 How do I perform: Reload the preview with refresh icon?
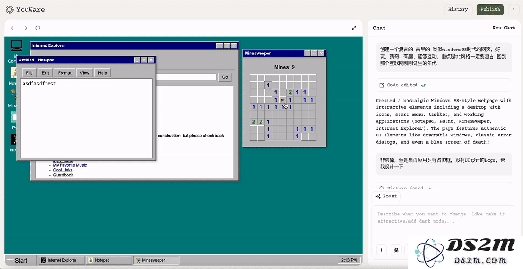pyautogui.click(x=38, y=28)
